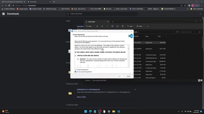204x114 pixels.
Task: Click the Windows Start button
Action: point(86,111)
